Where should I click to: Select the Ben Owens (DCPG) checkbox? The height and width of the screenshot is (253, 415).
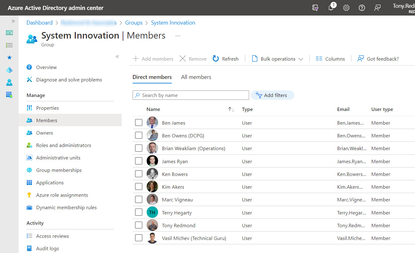(139, 135)
